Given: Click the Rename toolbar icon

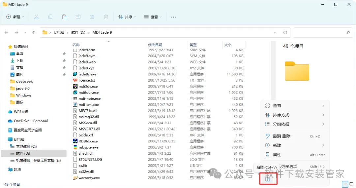Looking at the screenshot, I should tap(78, 17).
